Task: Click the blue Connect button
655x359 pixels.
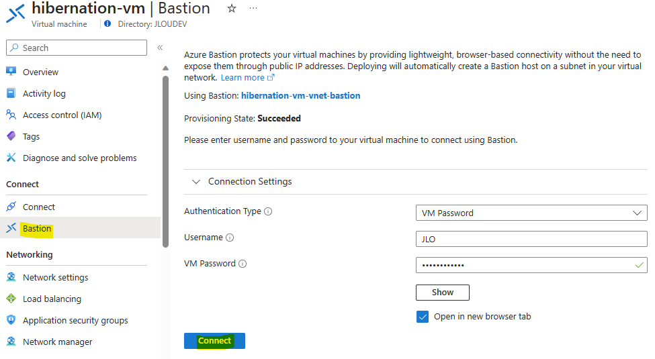Action: click(215, 341)
